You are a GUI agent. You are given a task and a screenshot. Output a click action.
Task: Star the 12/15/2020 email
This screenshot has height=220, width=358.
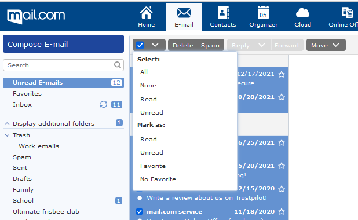[282, 189]
